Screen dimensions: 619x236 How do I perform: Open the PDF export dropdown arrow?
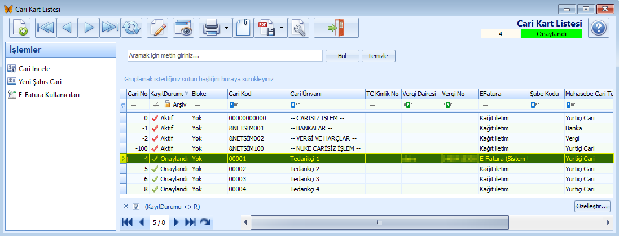[x=282, y=28]
